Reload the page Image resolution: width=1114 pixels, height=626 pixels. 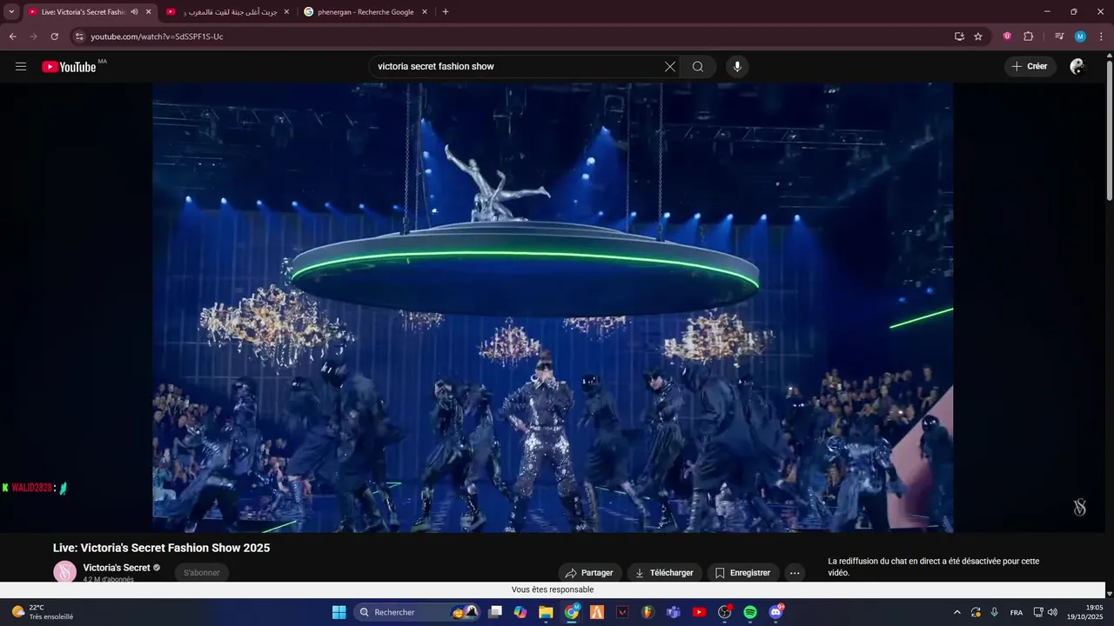coord(54,37)
